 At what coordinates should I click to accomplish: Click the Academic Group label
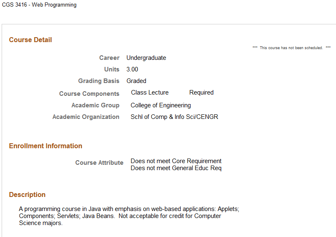(x=95, y=105)
